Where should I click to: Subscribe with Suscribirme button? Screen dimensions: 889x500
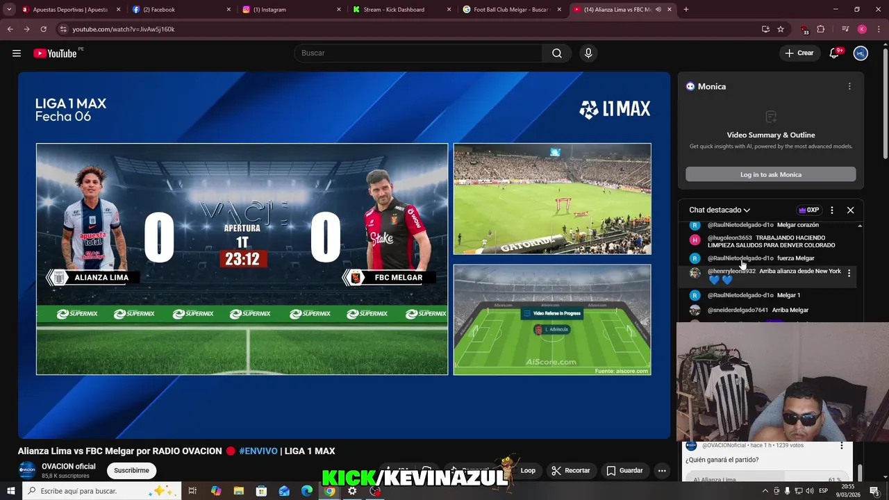tap(131, 471)
